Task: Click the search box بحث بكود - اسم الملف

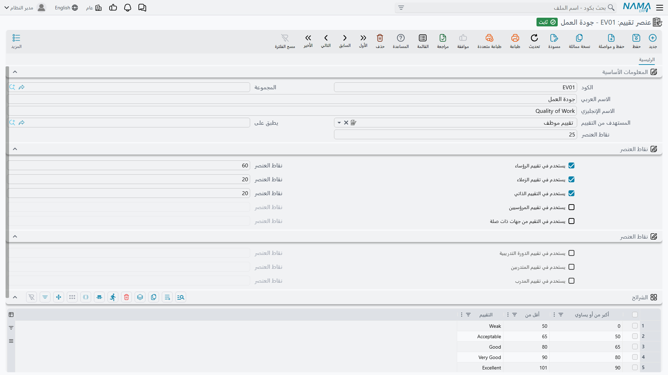Action: pyautogui.click(x=506, y=8)
